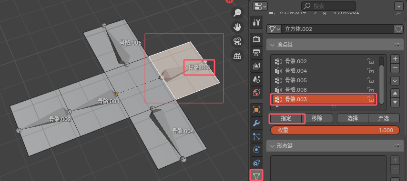The height and width of the screenshot is (181, 407).
Task: Click the 形态键 panel drag grip dots
Action: [398, 146]
